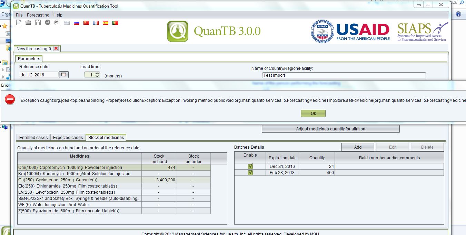Click the Expiration date column header
This screenshot has height=235, width=466.
(282, 158)
